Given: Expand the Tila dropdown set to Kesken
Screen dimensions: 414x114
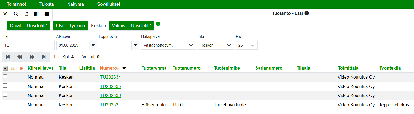Looking at the screenshot, I should point(216,45).
